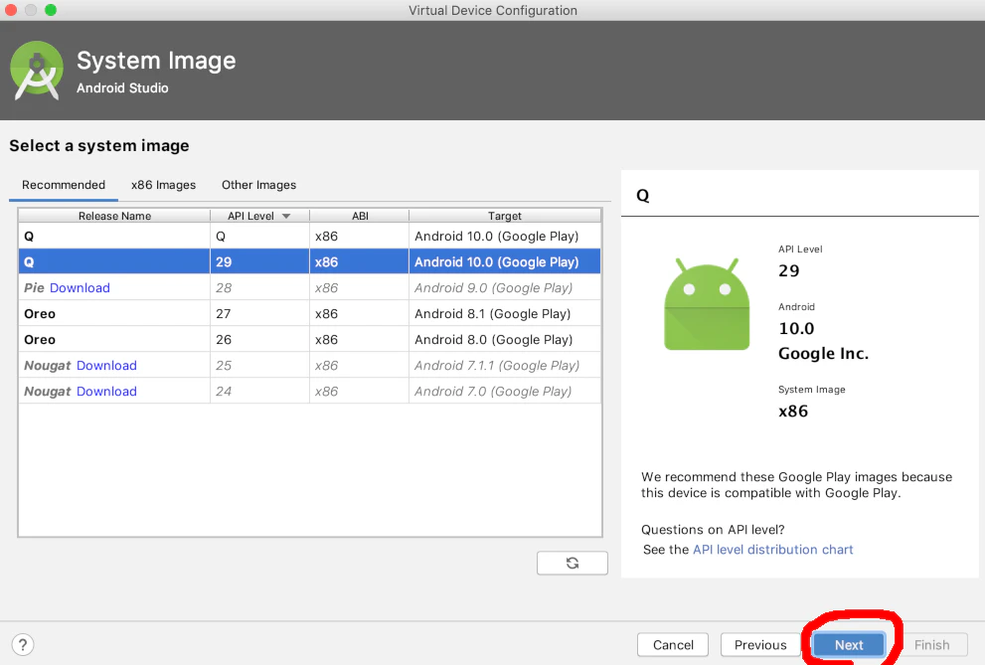Open the Other Images tab
This screenshot has height=665, width=985.
258,185
